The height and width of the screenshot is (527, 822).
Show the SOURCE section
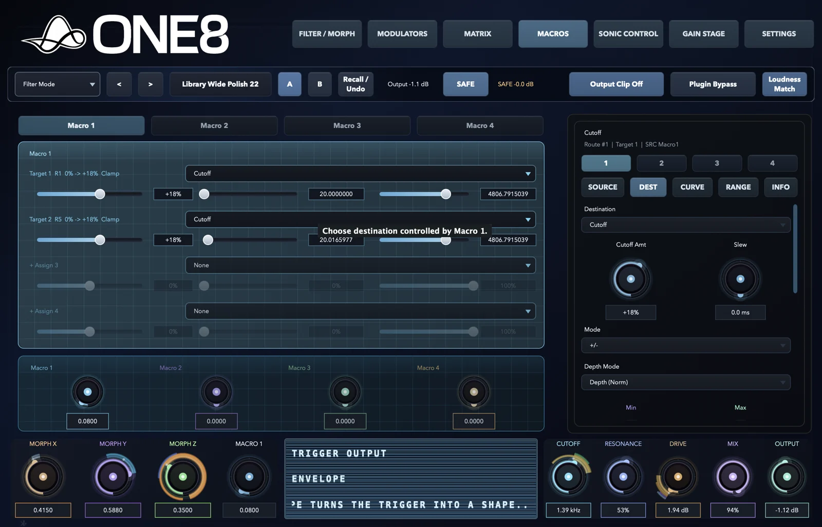[603, 187]
